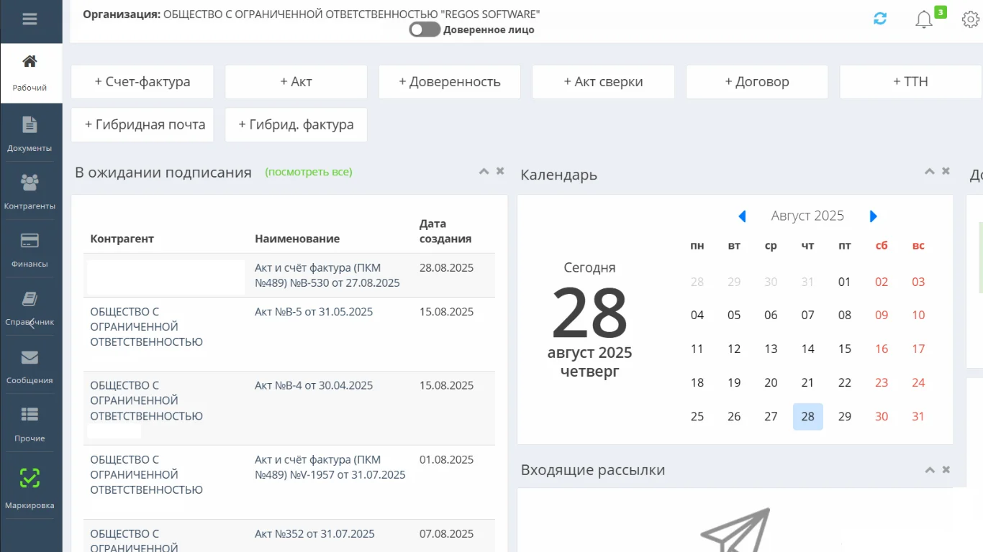Open Сообщения envelope in sidebar
This screenshot has height=552, width=983.
click(x=30, y=366)
